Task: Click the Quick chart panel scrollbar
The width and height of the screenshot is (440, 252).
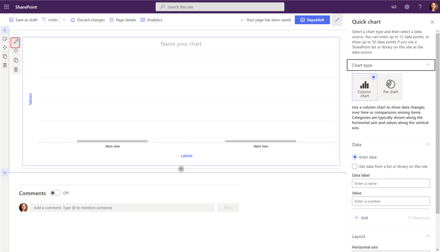Action: click(437, 123)
